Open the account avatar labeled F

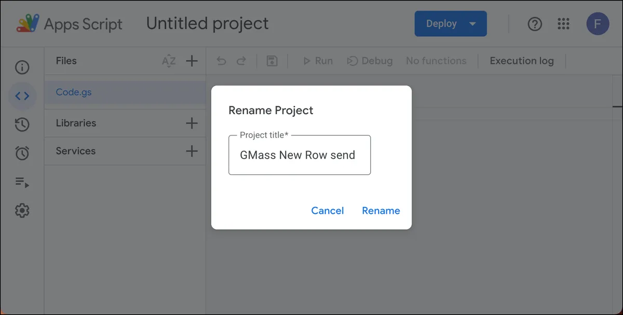598,24
